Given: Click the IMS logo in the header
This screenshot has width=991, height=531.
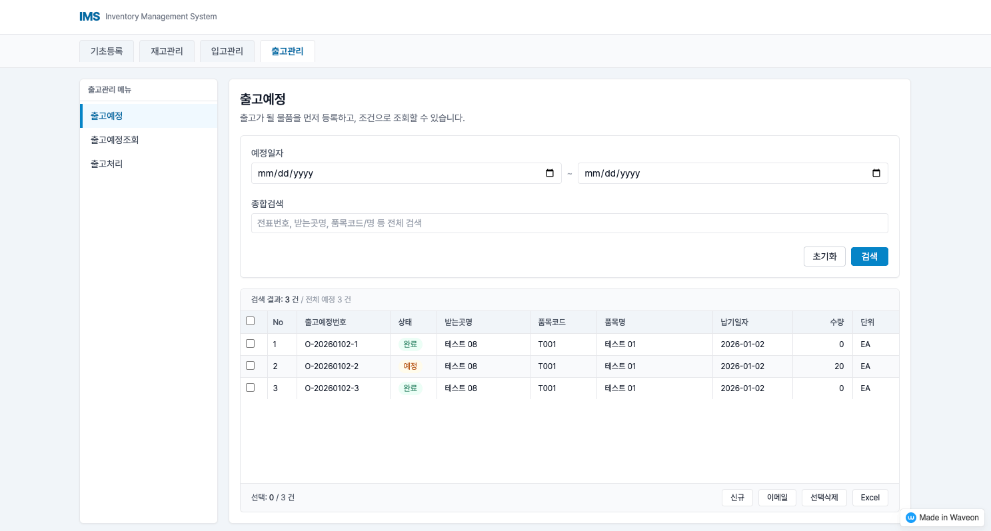Looking at the screenshot, I should coord(89,16).
